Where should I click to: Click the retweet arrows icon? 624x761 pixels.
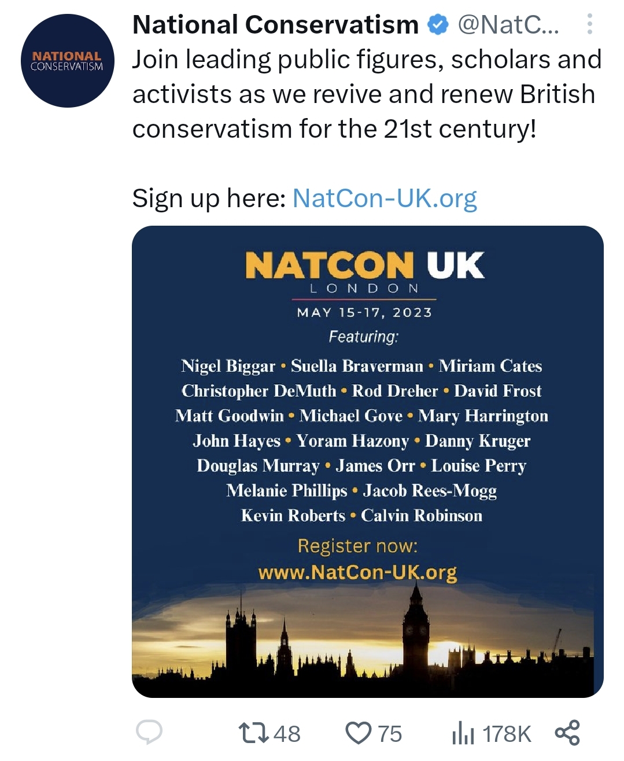coord(254,733)
